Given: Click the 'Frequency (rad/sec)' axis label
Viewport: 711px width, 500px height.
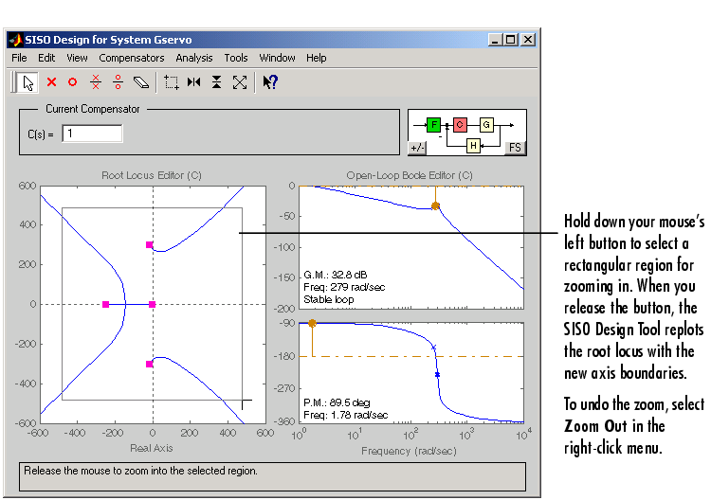Looking at the screenshot, I should (x=409, y=451).
